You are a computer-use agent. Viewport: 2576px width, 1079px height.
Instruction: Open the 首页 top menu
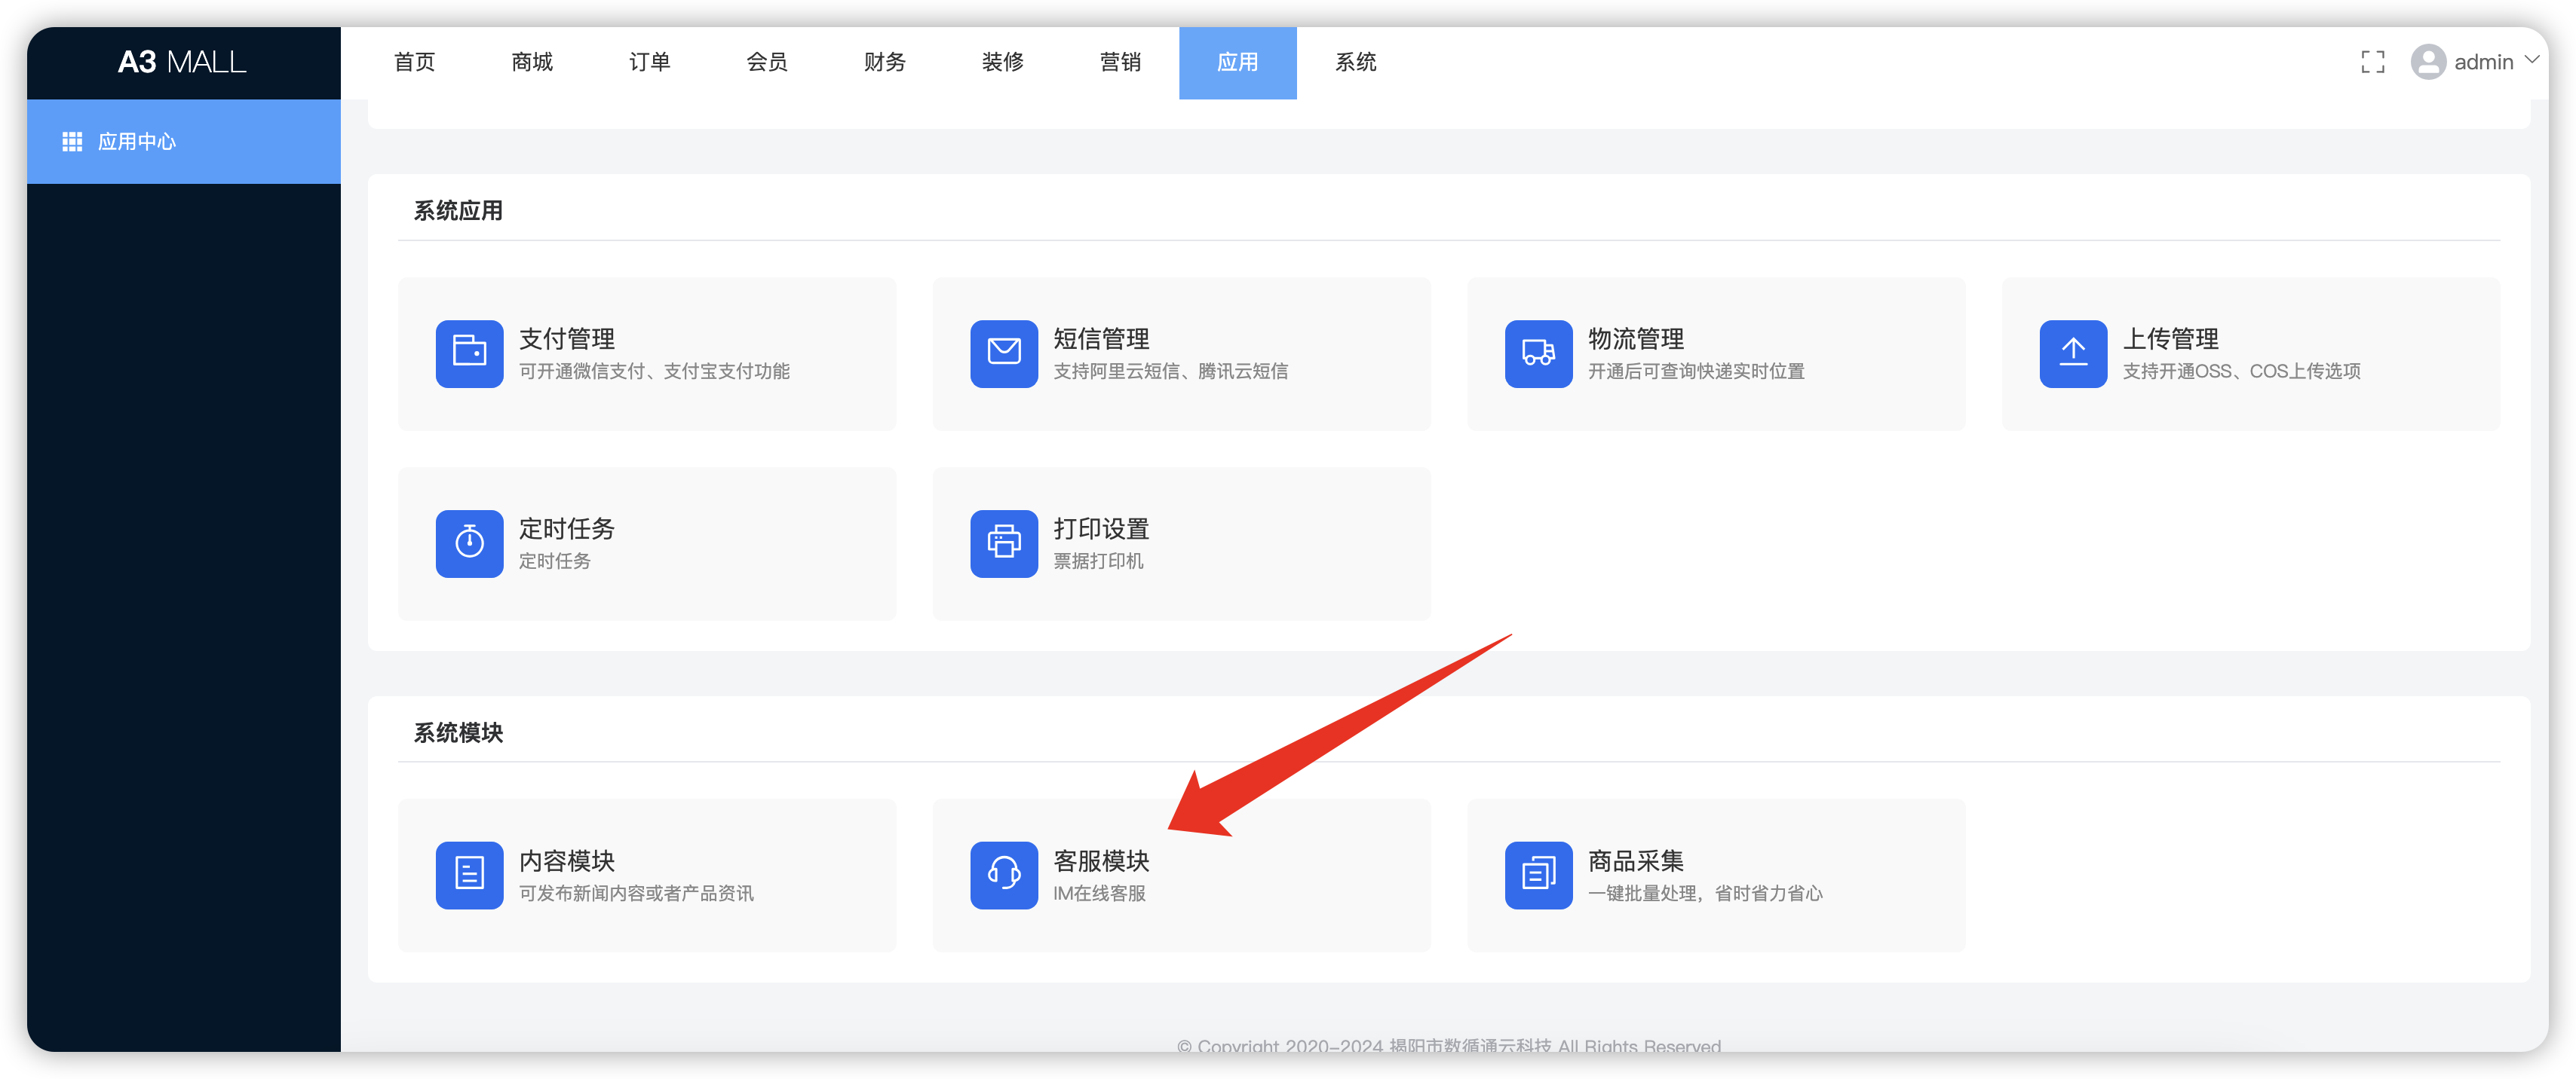[x=414, y=62]
